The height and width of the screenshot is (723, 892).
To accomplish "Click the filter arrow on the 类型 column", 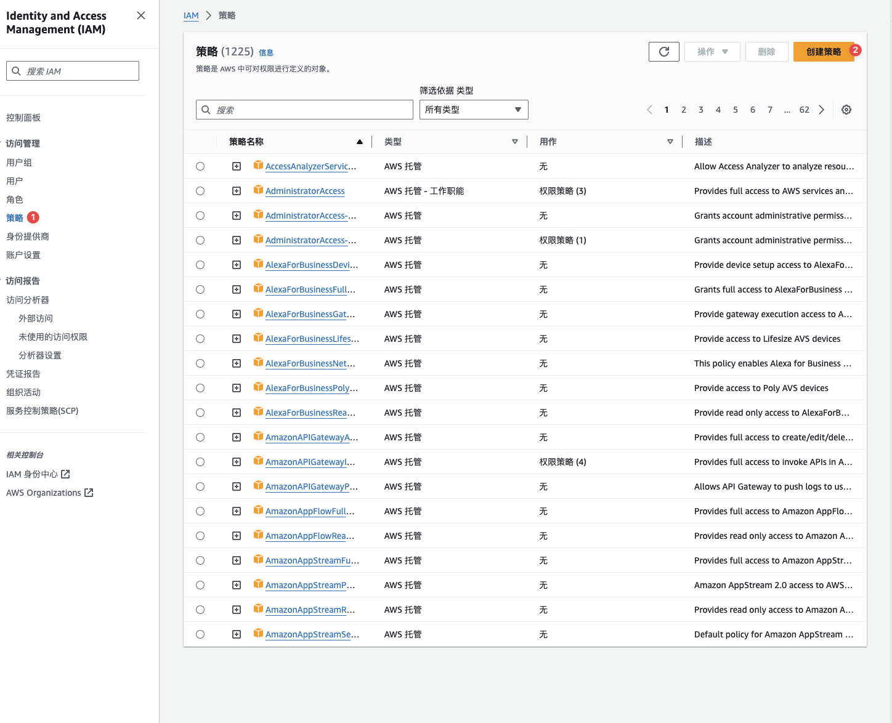I will click(515, 142).
